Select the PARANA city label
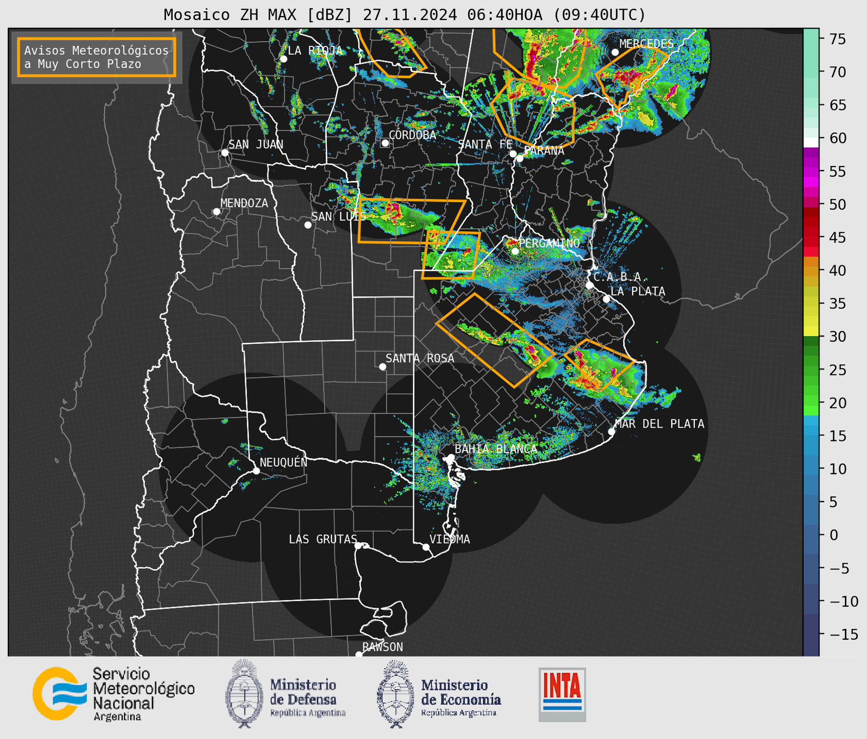867x739 pixels. [x=544, y=151]
